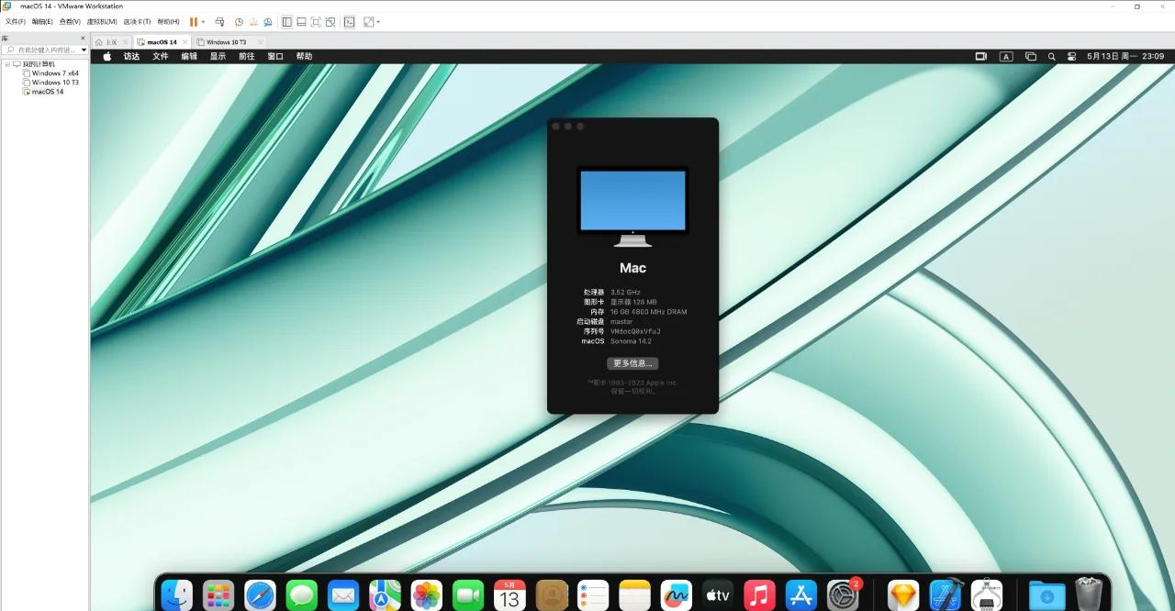Open the App Store in dock
The width and height of the screenshot is (1175, 611).
coord(801,595)
